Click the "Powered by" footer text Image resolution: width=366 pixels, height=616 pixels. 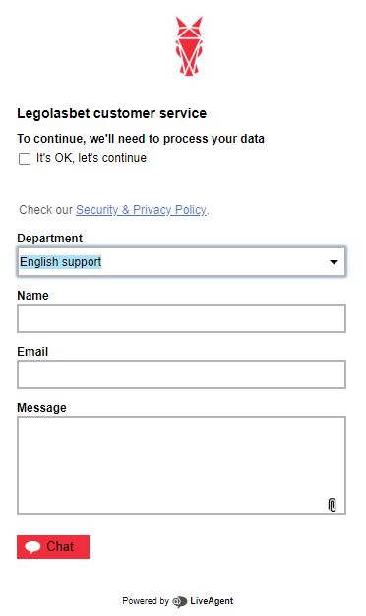click(146, 601)
